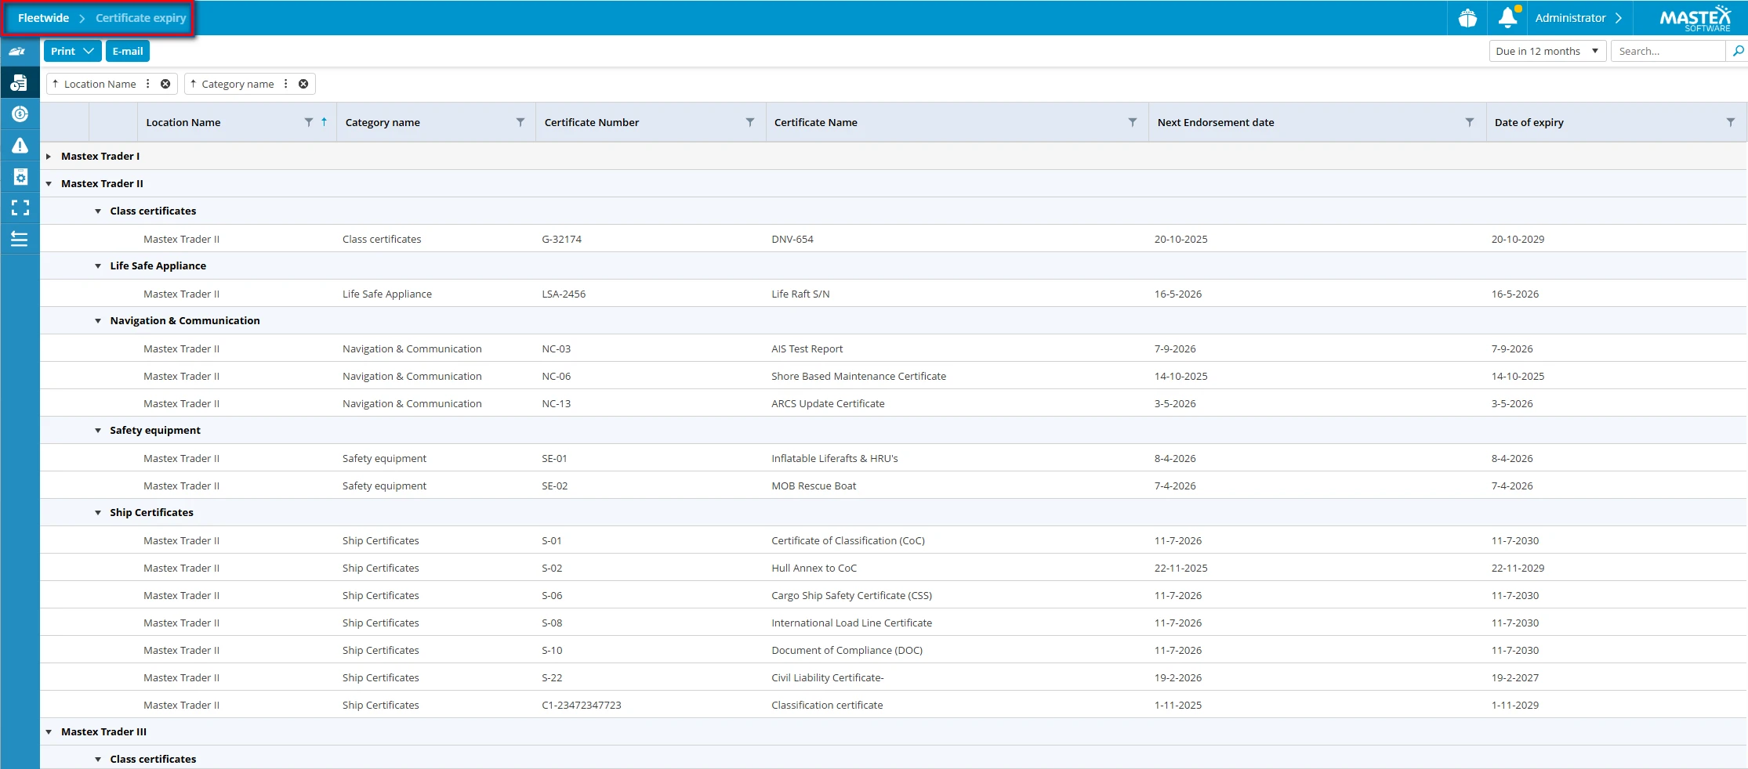Open the gear document settings sidebar icon
Image resolution: width=1748 pixels, height=769 pixels.
(20, 177)
